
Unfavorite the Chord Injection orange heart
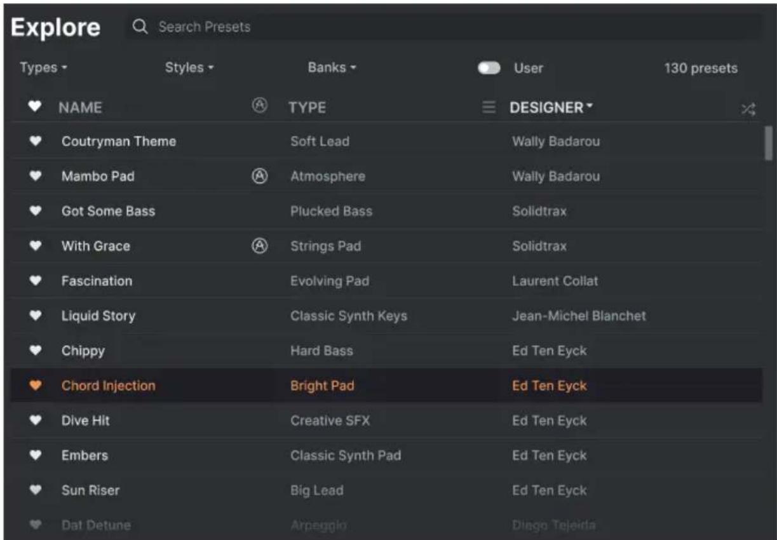coord(36,386)
